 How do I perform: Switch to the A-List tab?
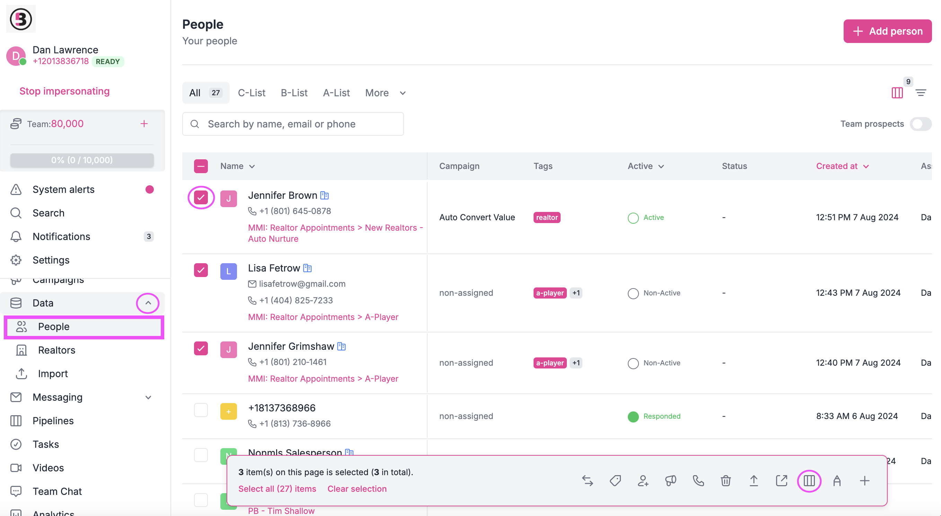point(336,93)
